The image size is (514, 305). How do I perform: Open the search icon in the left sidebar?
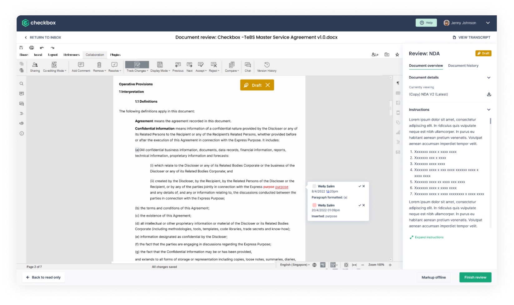point(21,84)
